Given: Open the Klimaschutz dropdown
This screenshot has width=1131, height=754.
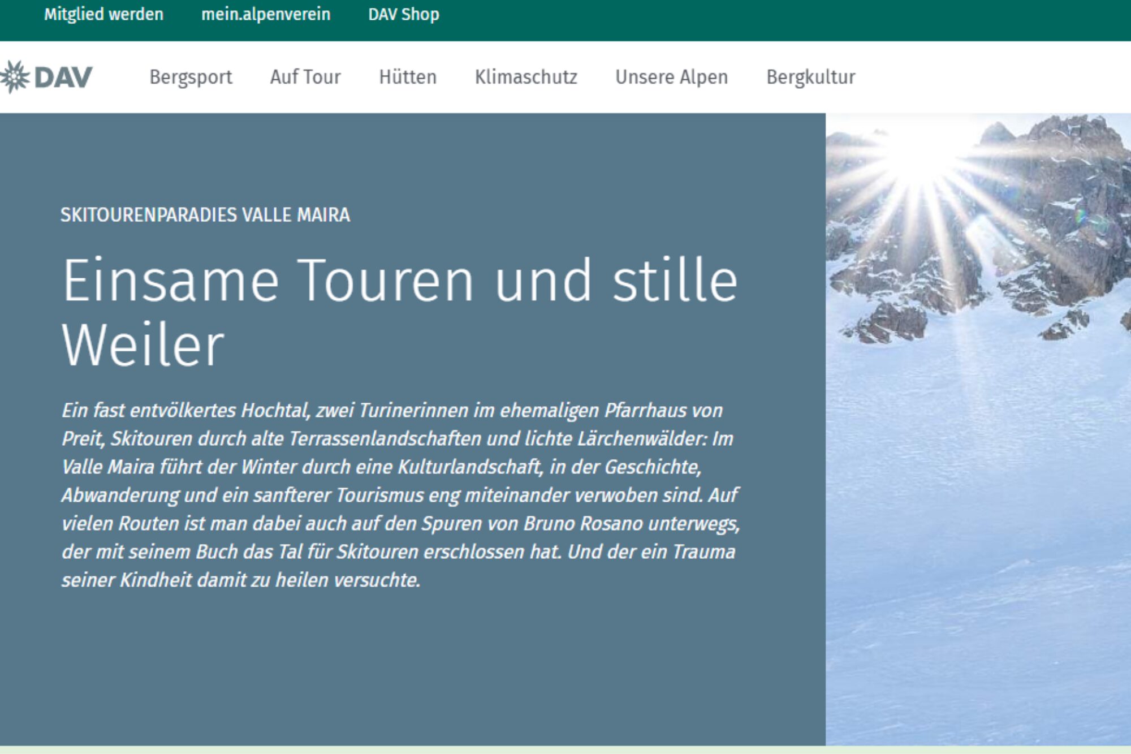Looking at the screenshot, I should 526,76.
